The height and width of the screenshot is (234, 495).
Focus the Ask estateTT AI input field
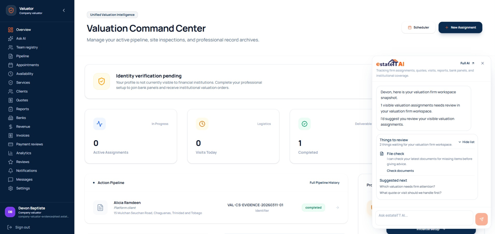pos(424,218)
